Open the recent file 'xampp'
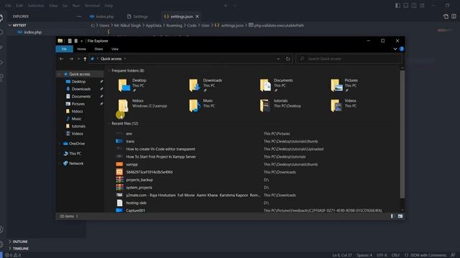The height and width of the screenshot is (258, 460). [132, 164]
